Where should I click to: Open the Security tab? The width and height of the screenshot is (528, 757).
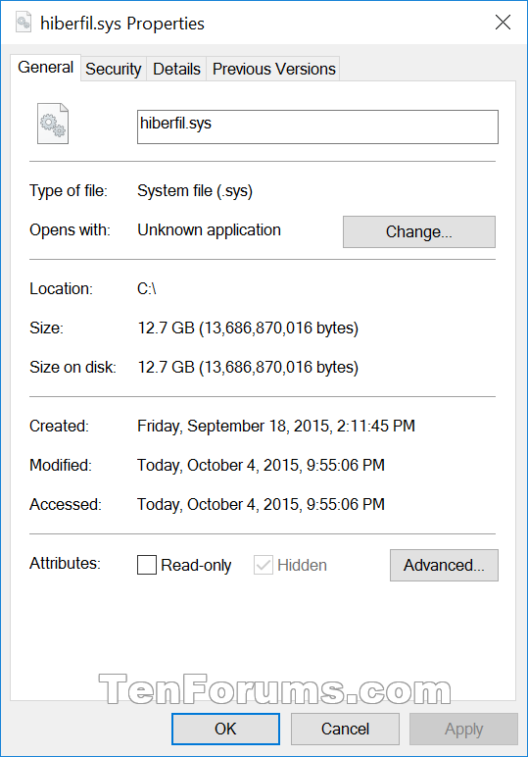pos(114,69)
